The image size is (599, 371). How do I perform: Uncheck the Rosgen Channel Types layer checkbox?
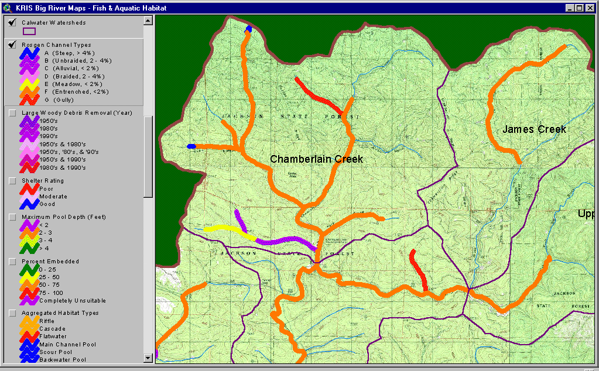(12, 44)
